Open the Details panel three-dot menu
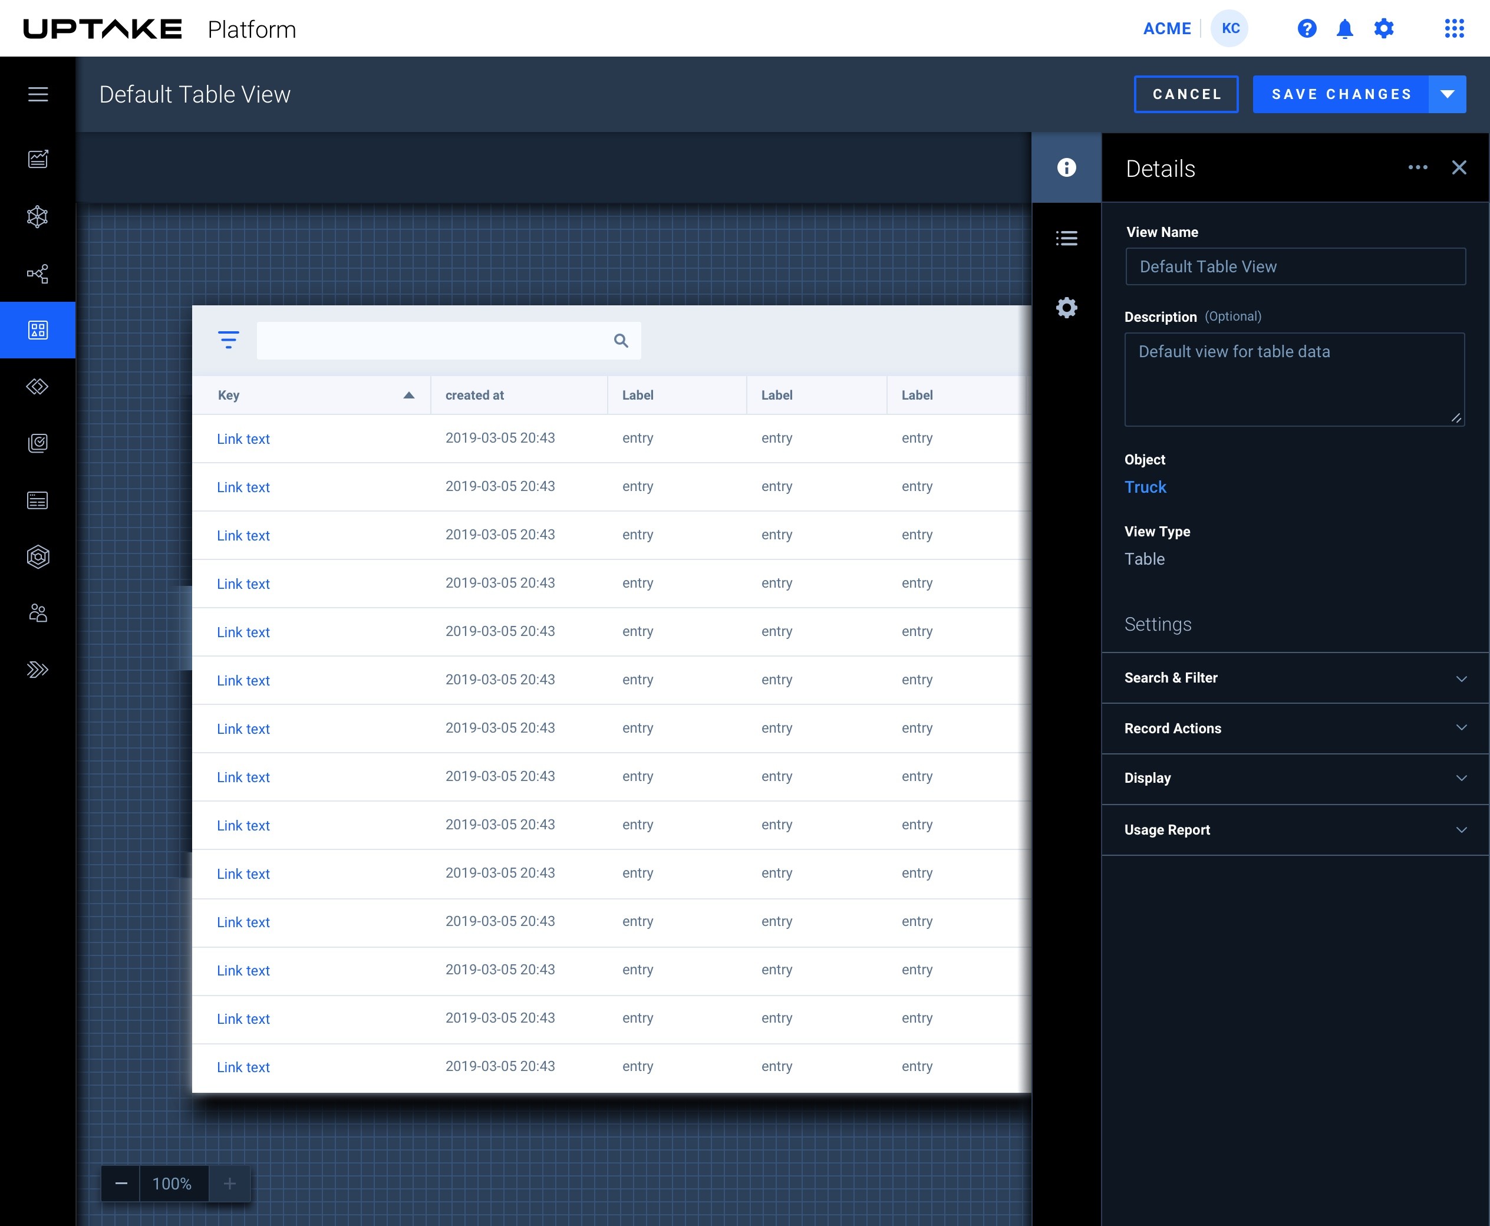This screenshot has width=1490, height=1226. 1418,167
